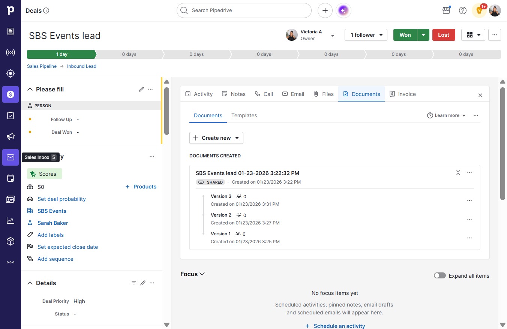Open the AI assistant purple icon
The width and height of the screenshot is (507, 329).
343,10
